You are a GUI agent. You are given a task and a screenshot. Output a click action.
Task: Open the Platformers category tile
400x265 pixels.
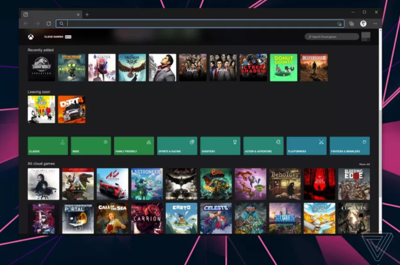coord(306,146)
